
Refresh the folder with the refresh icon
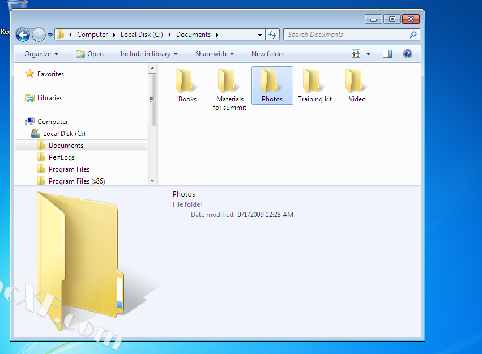pos(272,35)
